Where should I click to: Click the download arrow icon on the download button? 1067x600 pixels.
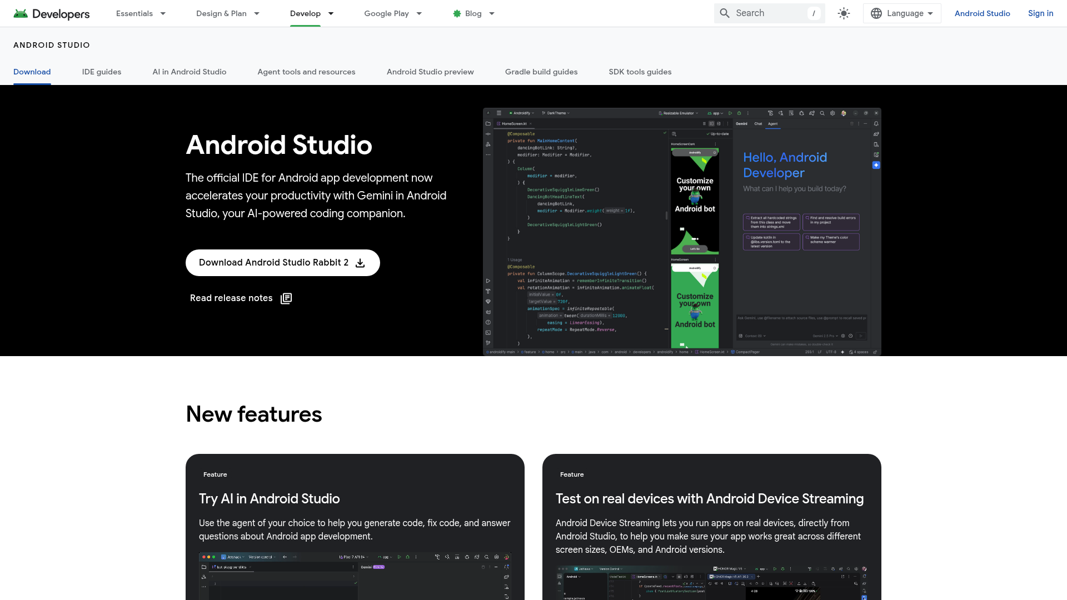(360, 263)
